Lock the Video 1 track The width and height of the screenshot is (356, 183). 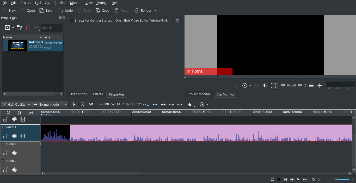[x=6, y=136]
